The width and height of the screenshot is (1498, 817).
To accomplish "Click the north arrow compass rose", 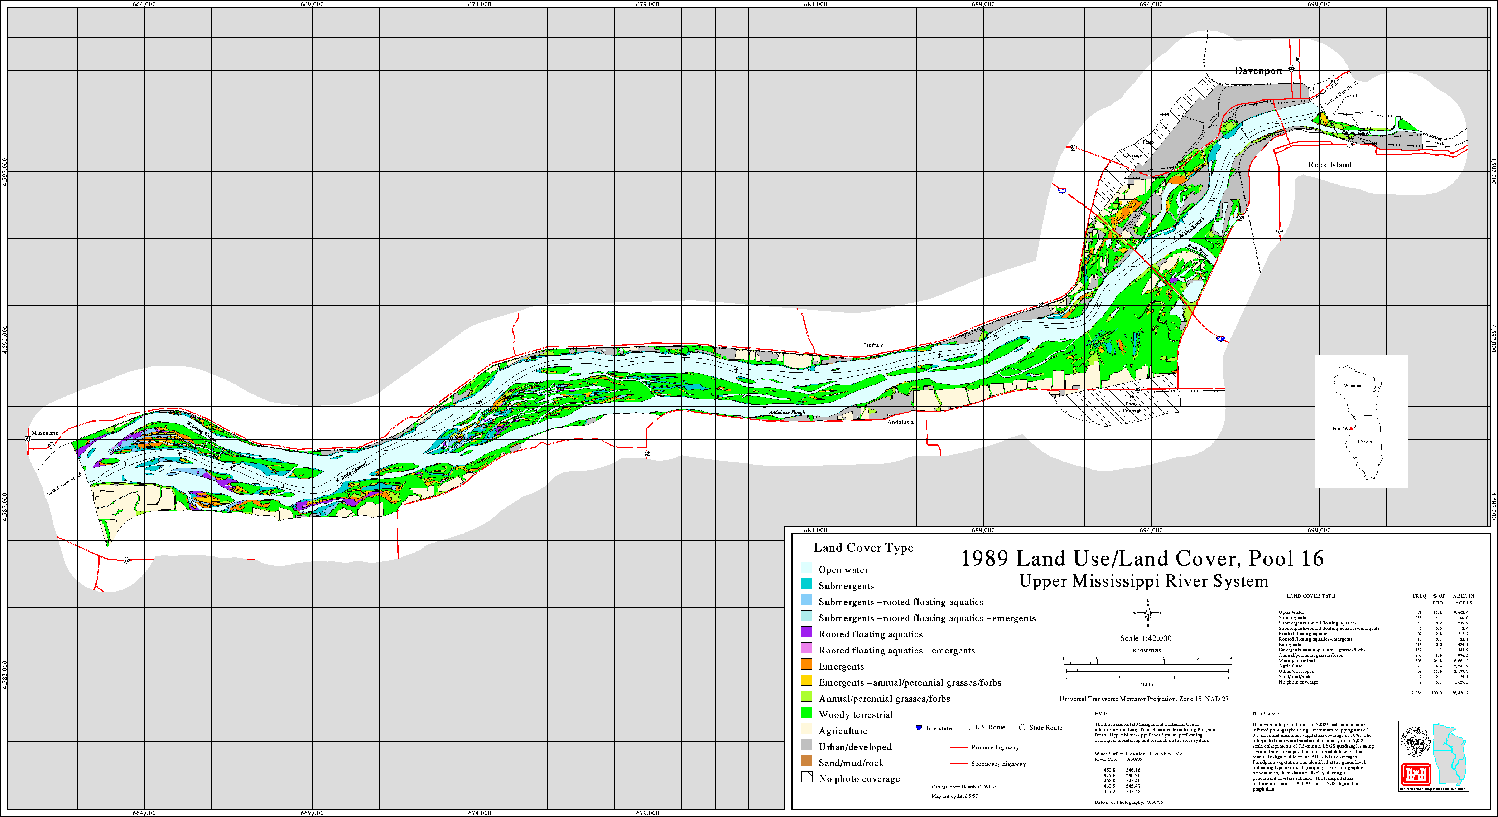I will click(1147, 612).
